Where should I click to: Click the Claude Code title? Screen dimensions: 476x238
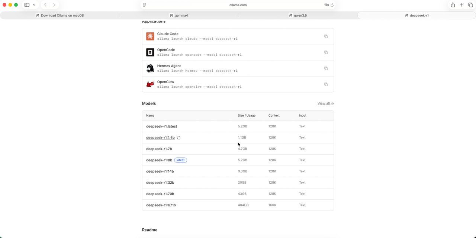coord(168,34)
